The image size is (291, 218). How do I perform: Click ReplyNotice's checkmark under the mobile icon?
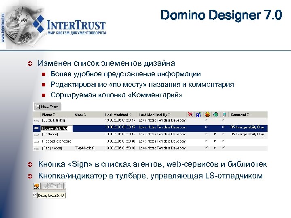coord(224,148)
